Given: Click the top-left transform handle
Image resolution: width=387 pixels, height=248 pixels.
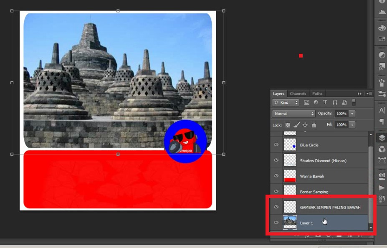Looking at the screenshot, I should point(12,11).
